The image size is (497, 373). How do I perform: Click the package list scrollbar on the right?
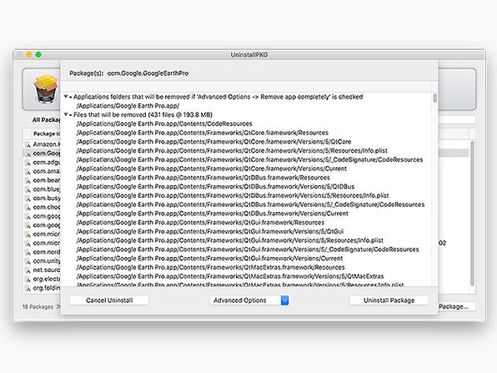(x=472, y=214)
